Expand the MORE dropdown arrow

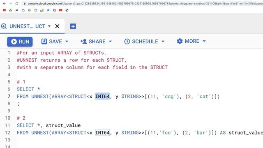pos(204,41)
